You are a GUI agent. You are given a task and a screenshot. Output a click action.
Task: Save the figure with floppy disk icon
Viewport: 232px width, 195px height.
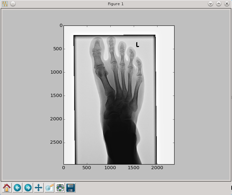(71, 188)
